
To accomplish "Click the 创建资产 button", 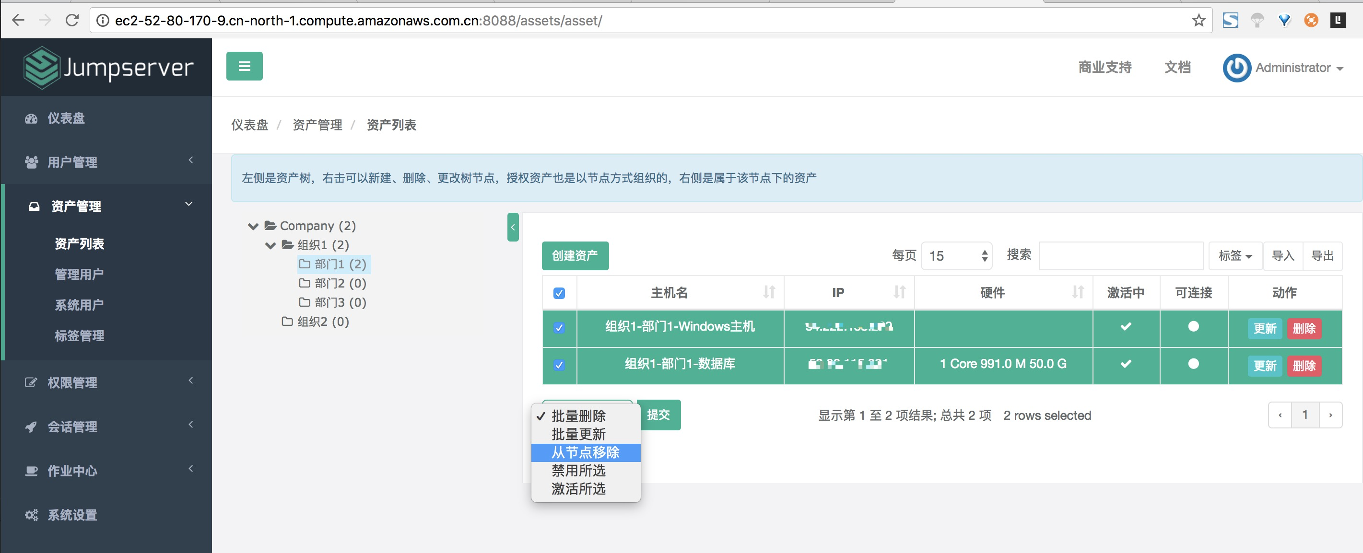I will point(575,256).
